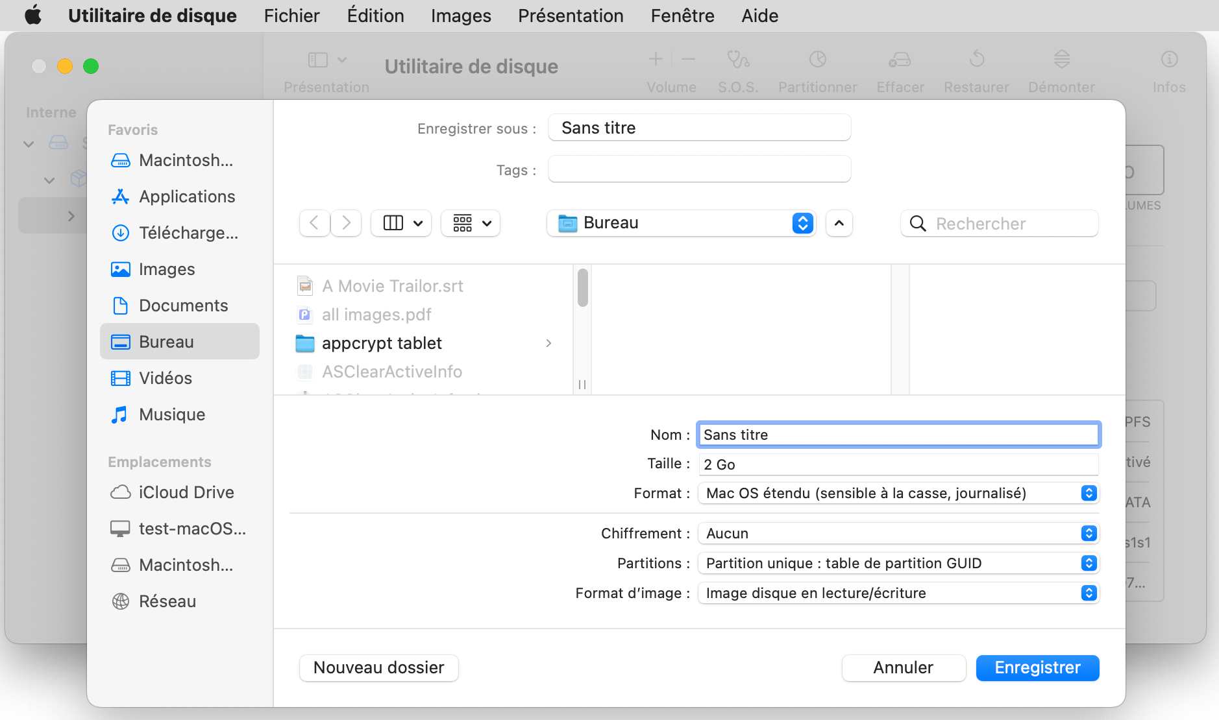Open the Présentation menu
The image size is (1219, 720).
click(571, 15)
